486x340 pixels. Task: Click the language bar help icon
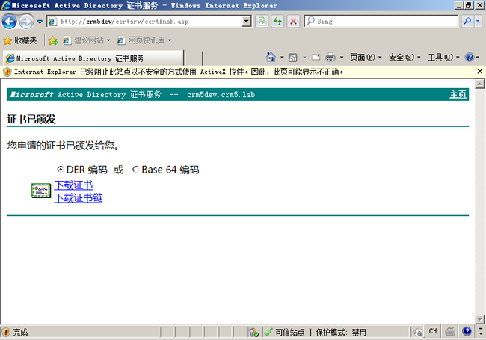[467, 331]
